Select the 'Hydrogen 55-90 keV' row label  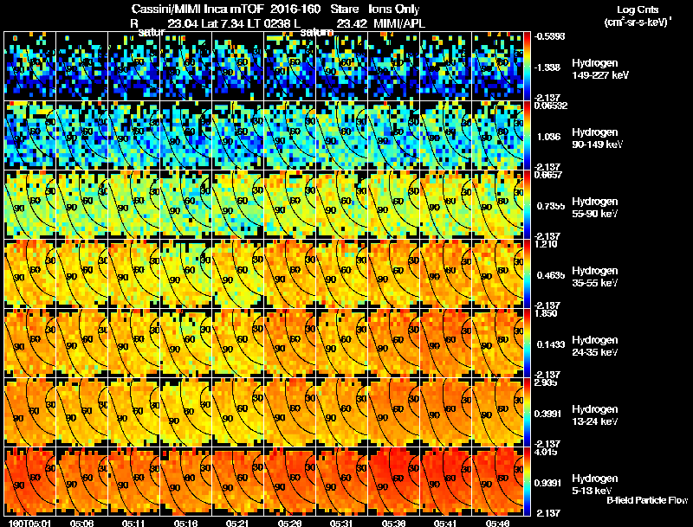595,208
